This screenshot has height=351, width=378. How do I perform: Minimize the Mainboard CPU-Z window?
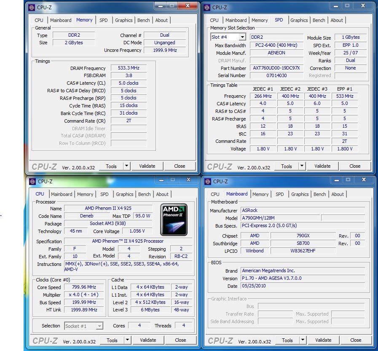(x=337, y=180)
